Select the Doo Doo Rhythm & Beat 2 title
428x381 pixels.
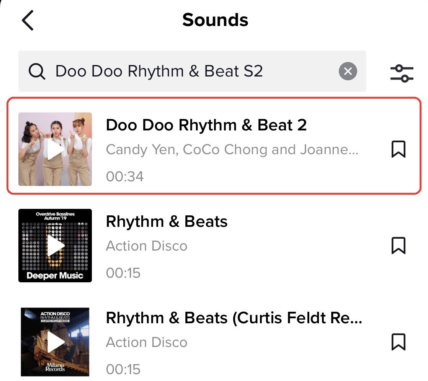(x=206, y=125)
